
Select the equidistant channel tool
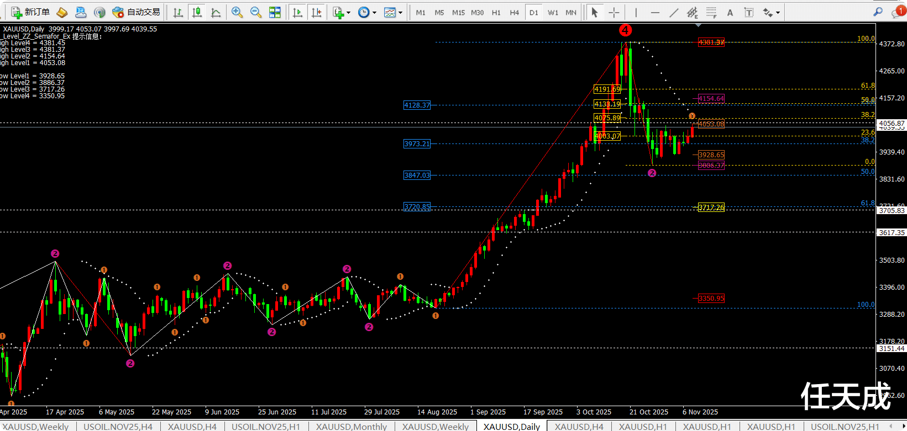pyautogui.click(x=693, y=12)
